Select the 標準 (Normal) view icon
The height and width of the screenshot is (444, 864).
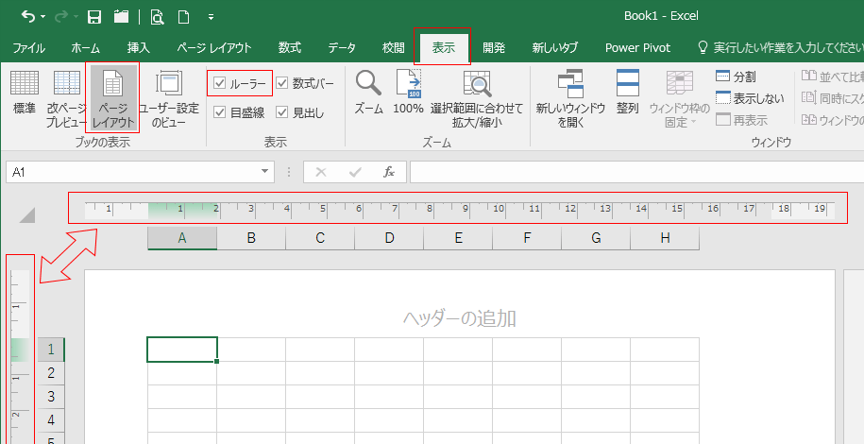pyautogui.click(x=25, y=93)
